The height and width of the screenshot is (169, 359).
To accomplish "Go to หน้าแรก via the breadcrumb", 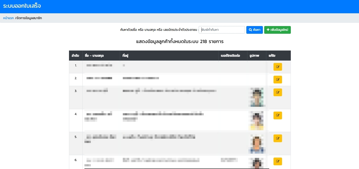I will [8, 18].
